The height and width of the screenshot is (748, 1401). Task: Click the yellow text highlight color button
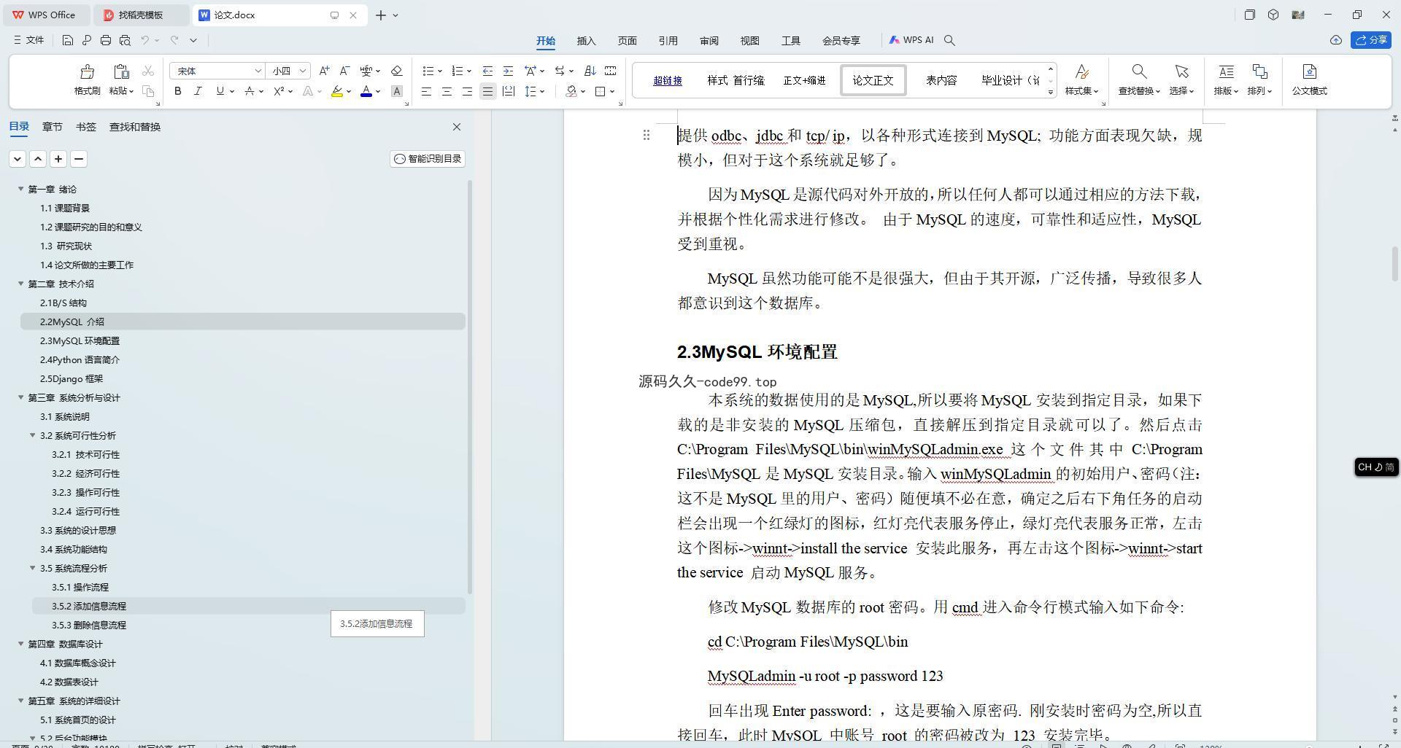coord(336,91)
